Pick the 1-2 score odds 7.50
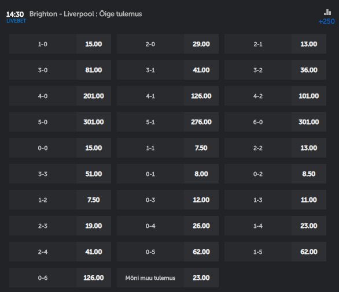The width and height of the screenshot is (339, 292). click(60, 200)
